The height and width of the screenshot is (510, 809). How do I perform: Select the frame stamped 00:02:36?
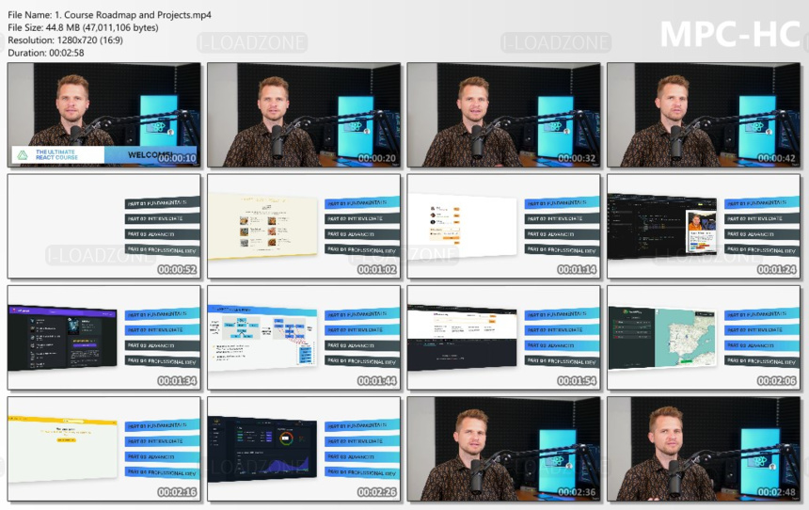click(x=503, y=449)
